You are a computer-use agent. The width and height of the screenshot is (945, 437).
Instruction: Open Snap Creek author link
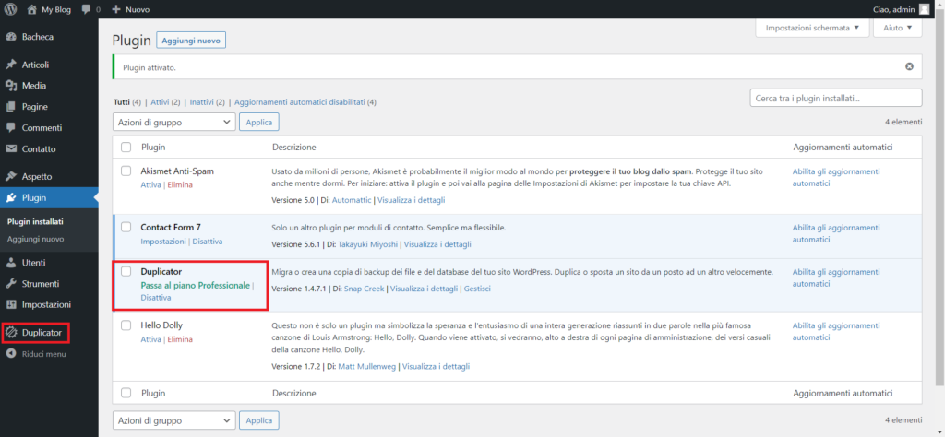(364, 289)
